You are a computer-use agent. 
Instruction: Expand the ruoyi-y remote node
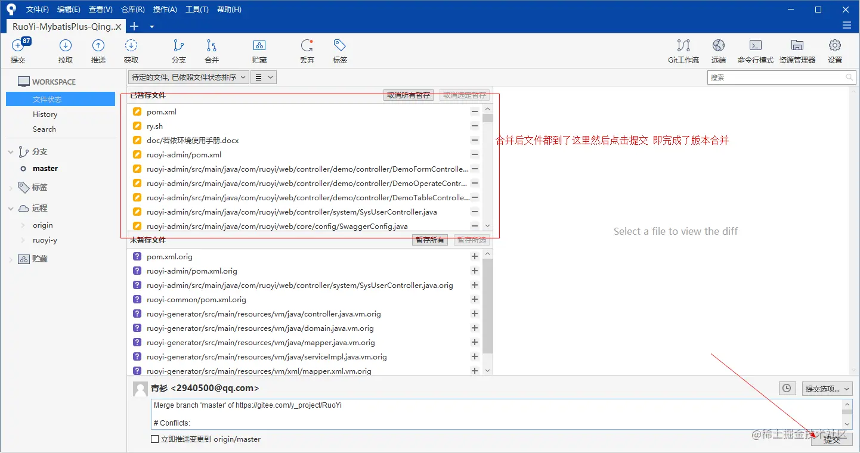(23, 240)
